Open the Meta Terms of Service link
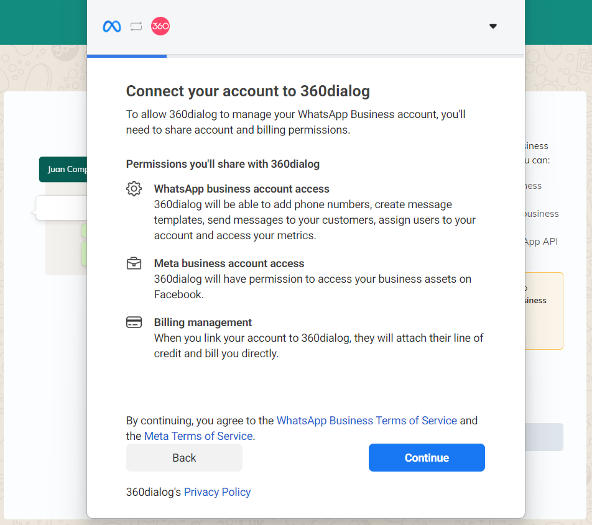This screenshot has height=525, width=592. point(198,436)
